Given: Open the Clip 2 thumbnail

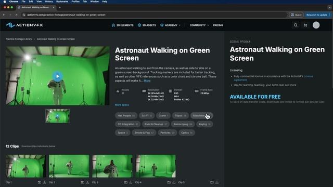Looking at the screenshot, I should click(x=69, y=166).
